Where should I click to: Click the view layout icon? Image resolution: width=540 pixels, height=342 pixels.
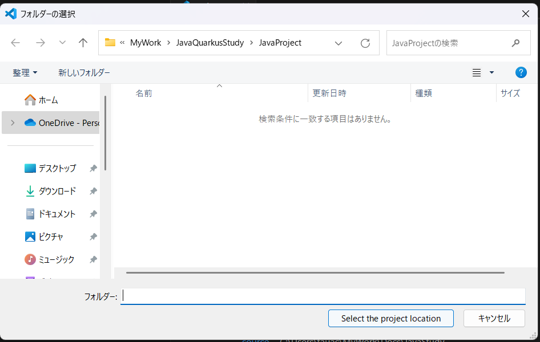click(x=477, y=73)
